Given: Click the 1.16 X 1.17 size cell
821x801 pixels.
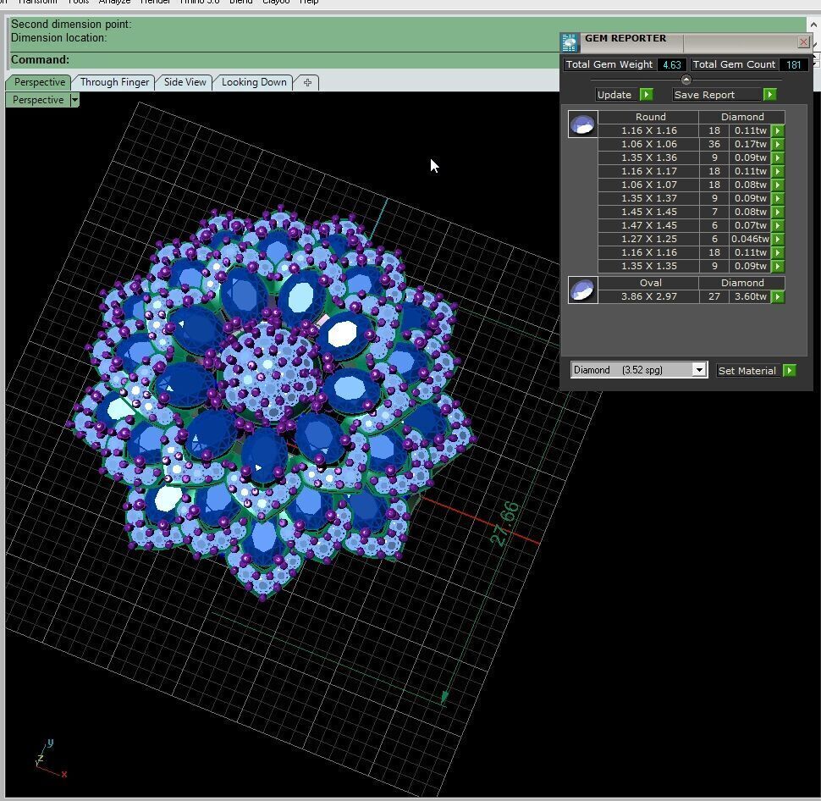Looking at the screenshot, I should click(x=648, y=171).
